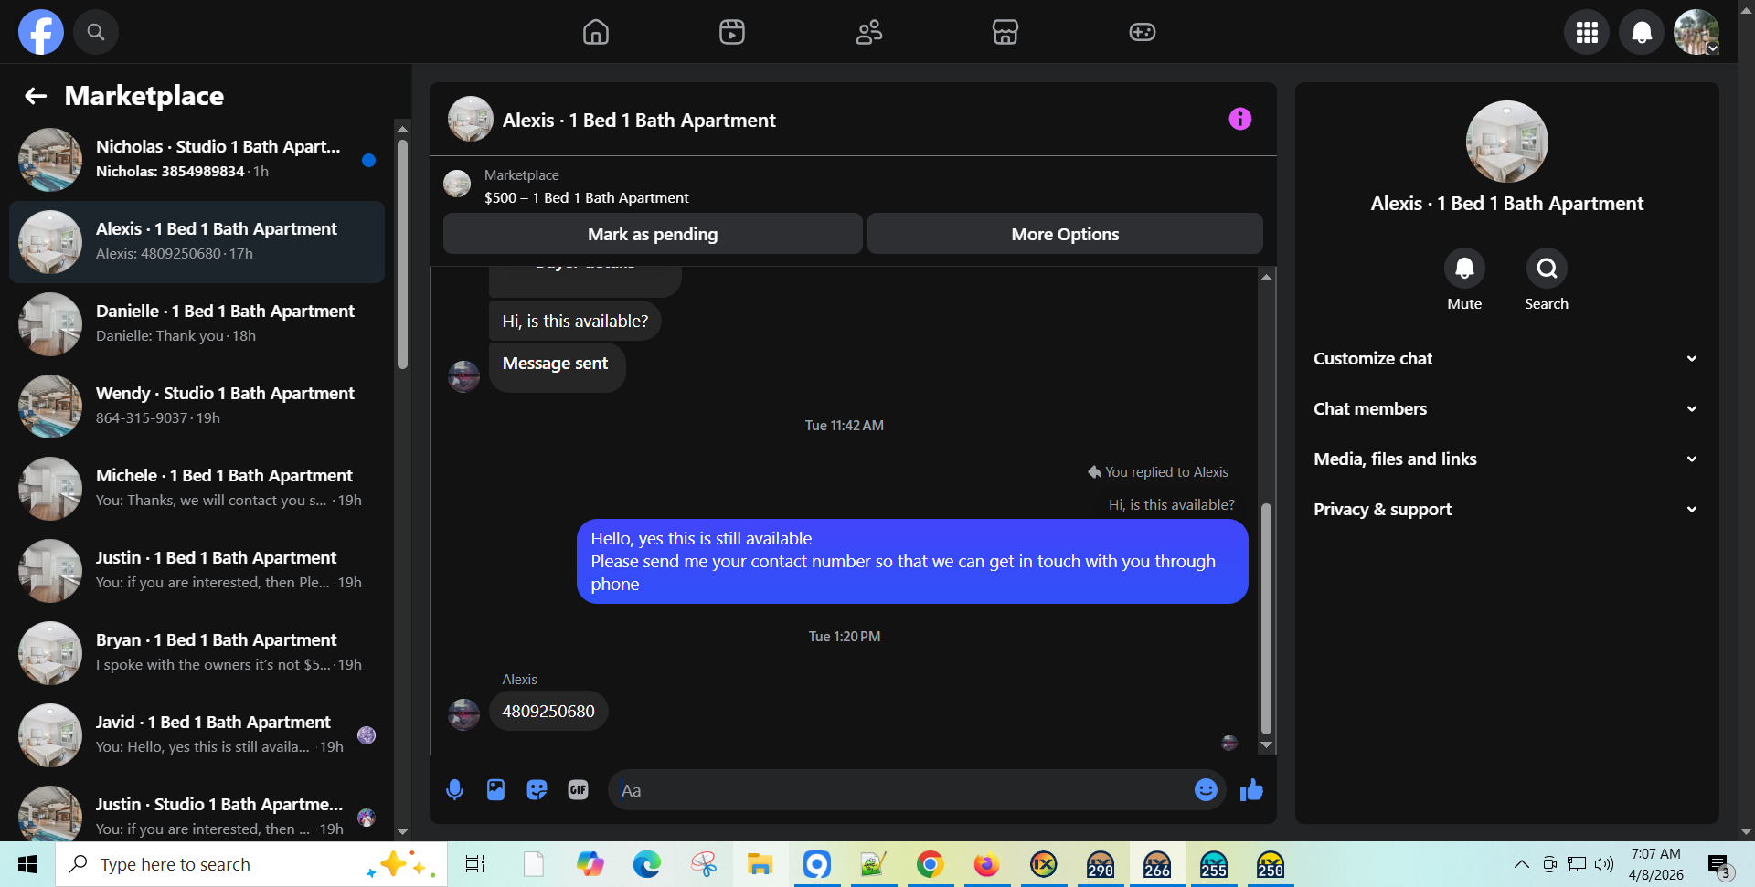This screenshot has height=887, width=1755.
Task: Go to the Home feed tab
Action: coord(596,32)
